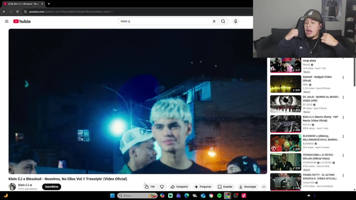Open the Windows Start menu
Viewport: 356px width, 200px height.
[112, 196]
